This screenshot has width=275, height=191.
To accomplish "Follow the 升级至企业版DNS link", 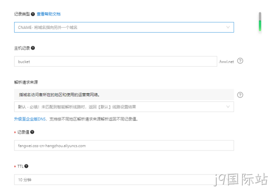I will (x=30, y=119).
